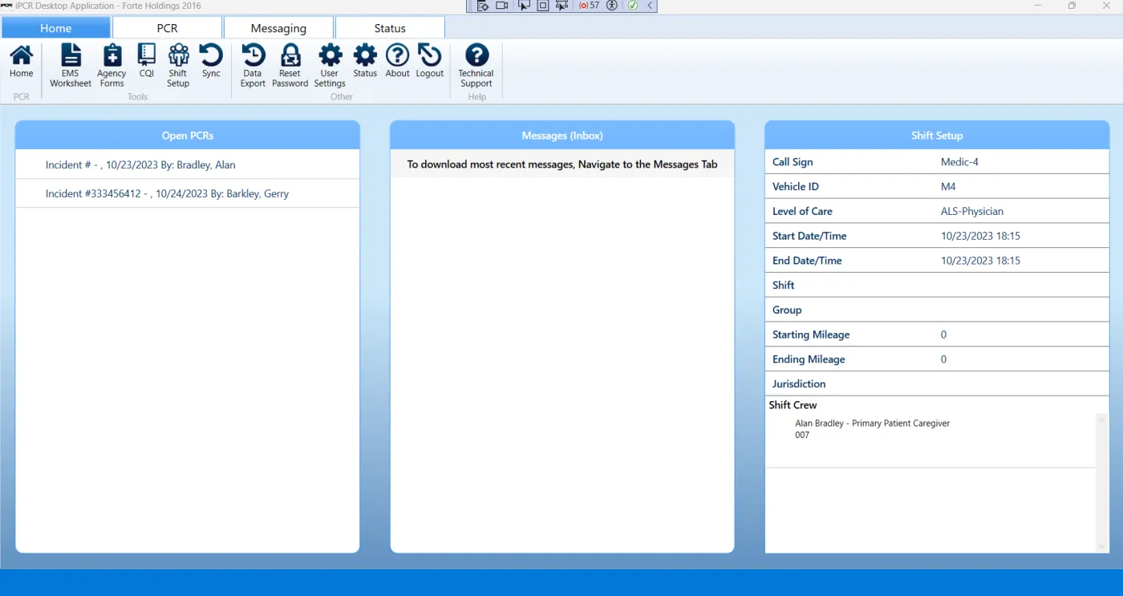Choose Reset Password
The height and width of the screenshot is (596, 1123).
click(x=290, y=66)
